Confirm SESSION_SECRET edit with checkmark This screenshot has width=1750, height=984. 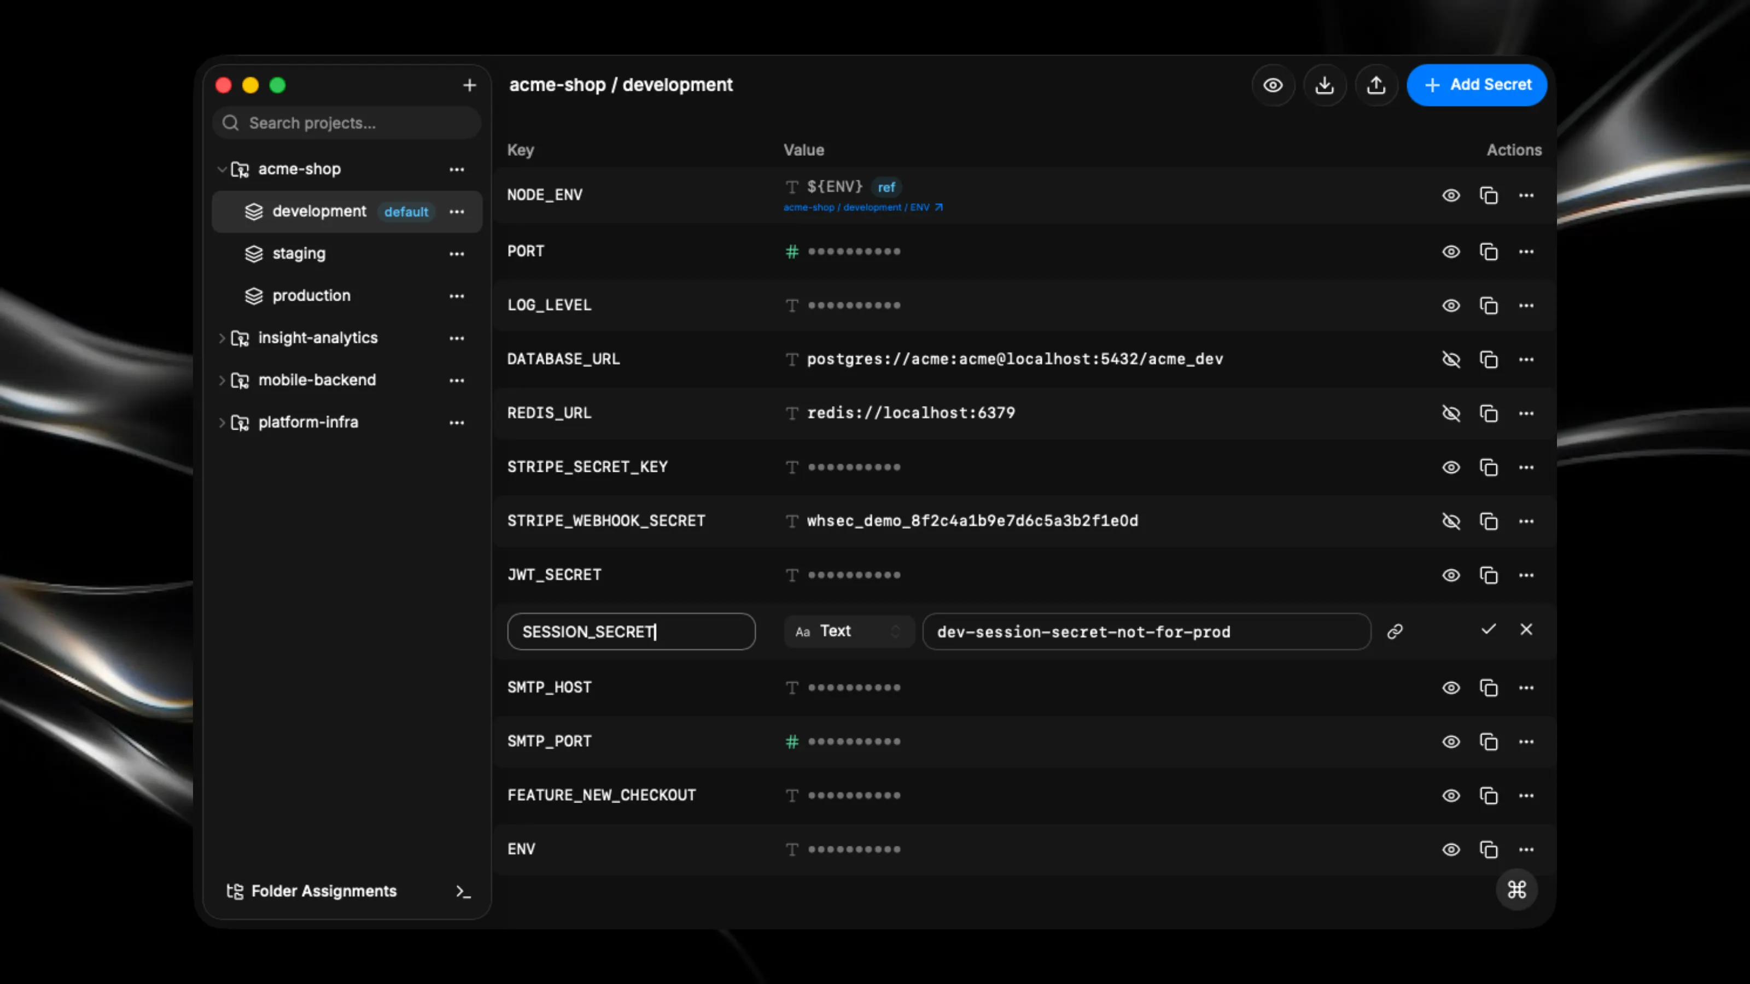1489,630
